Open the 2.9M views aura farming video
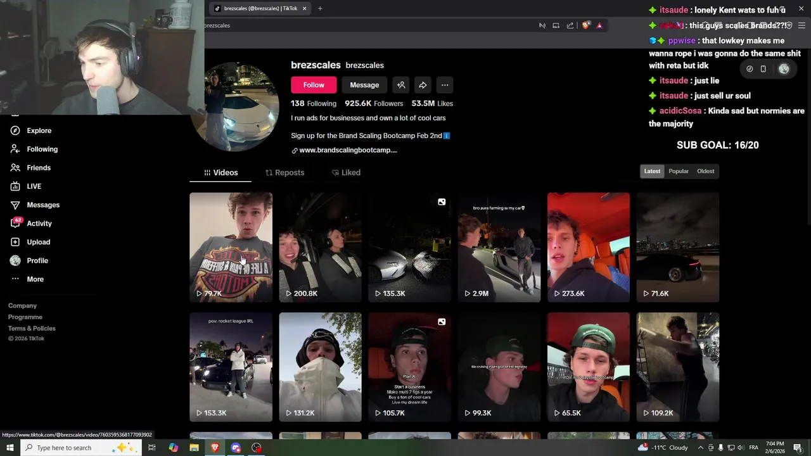Viewport: 811px width, 456px height. (499, 247)
